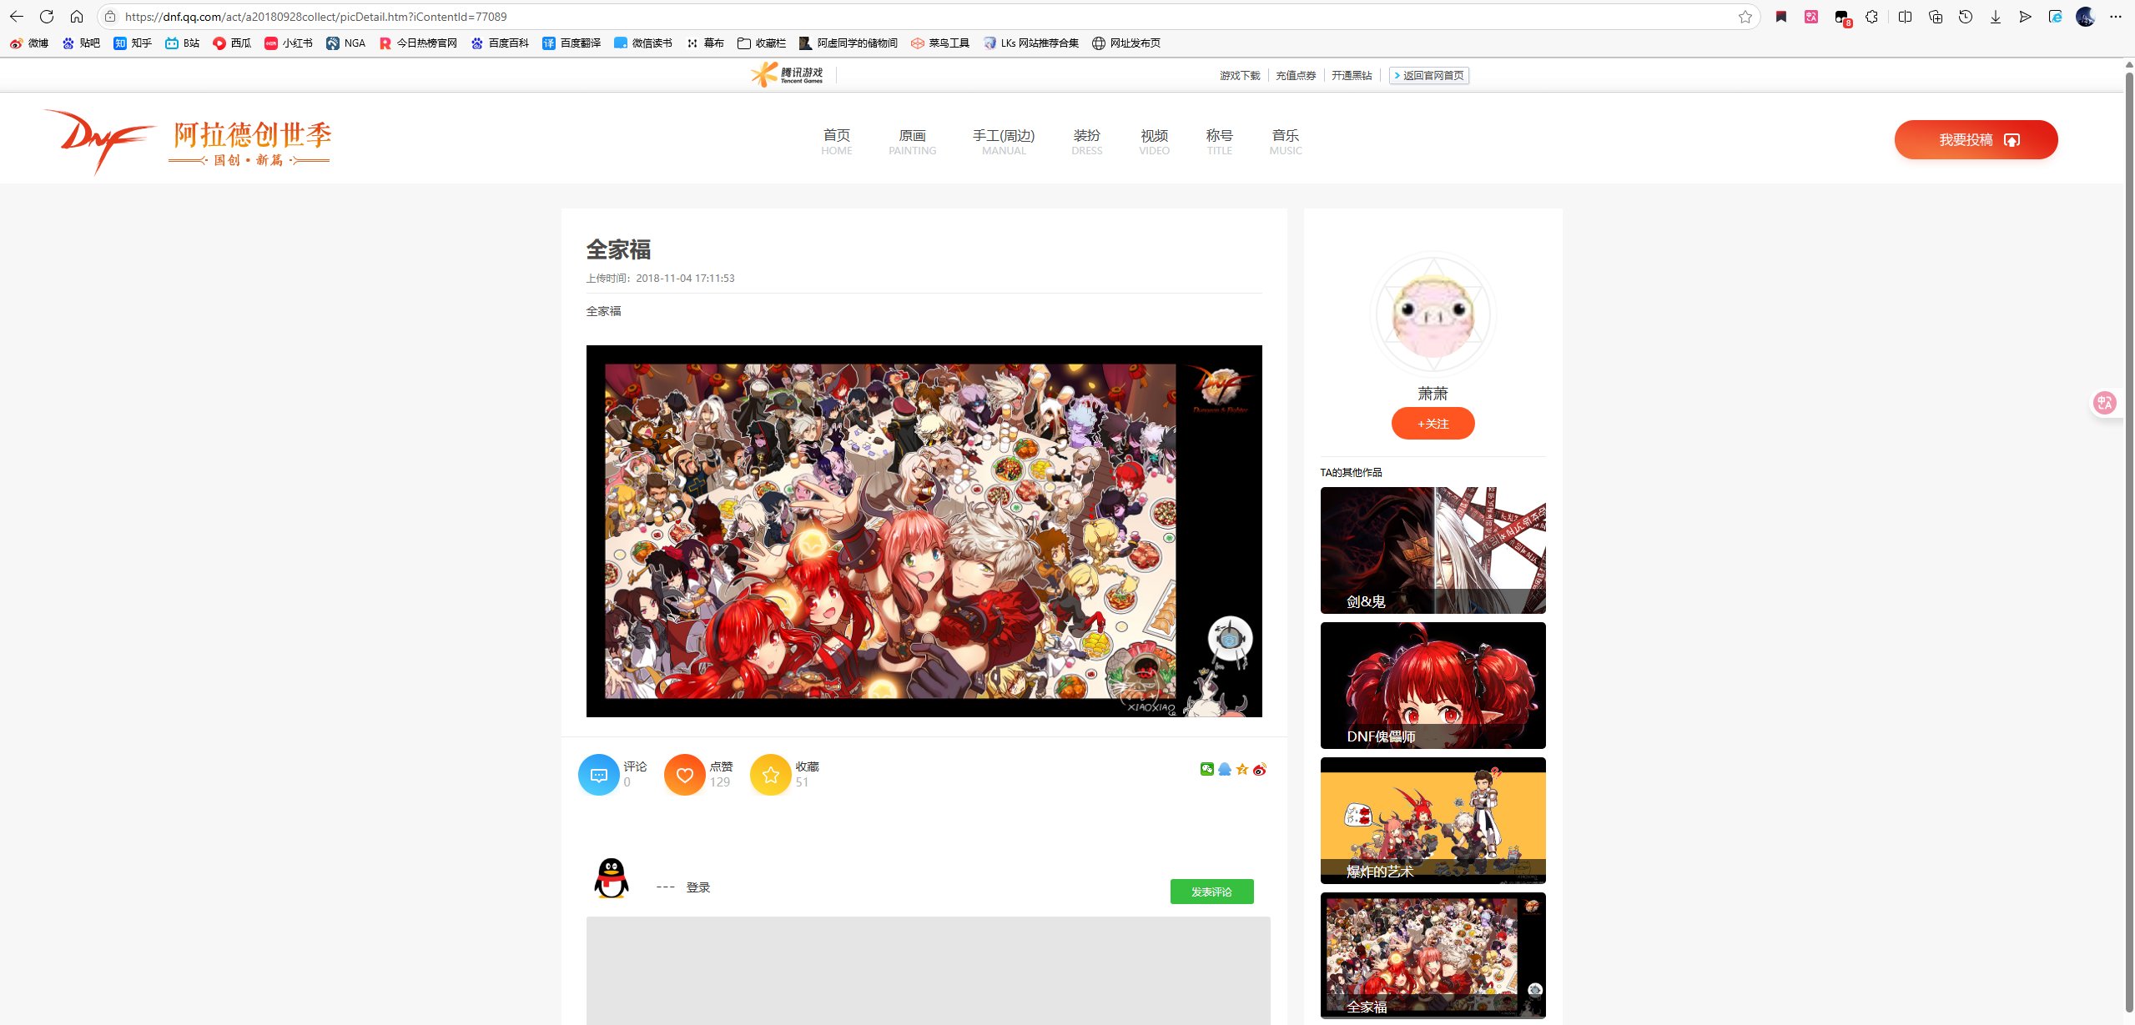
Task: Click the page vertical scrollbar
Action: click(2129, 542)
